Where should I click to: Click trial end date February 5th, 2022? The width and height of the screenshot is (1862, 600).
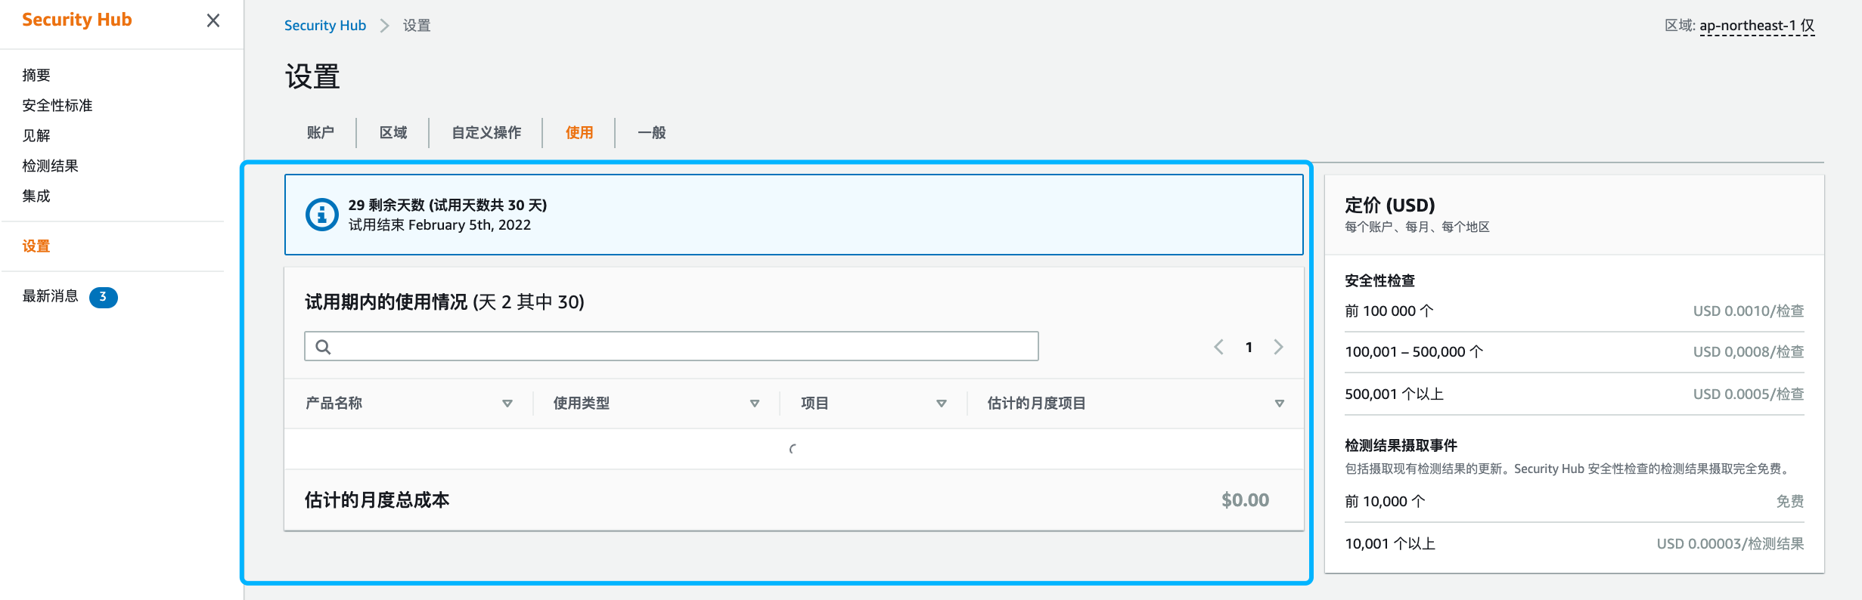tap(470, 224)
